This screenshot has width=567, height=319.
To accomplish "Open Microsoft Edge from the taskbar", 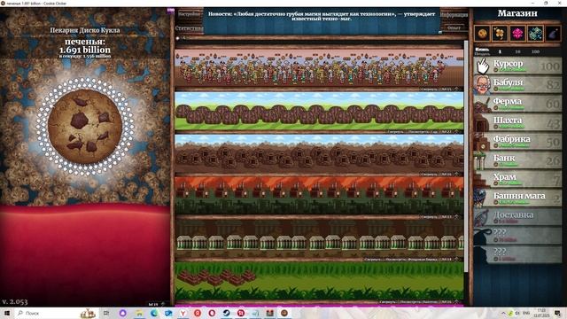I will (x=154, y=313).
